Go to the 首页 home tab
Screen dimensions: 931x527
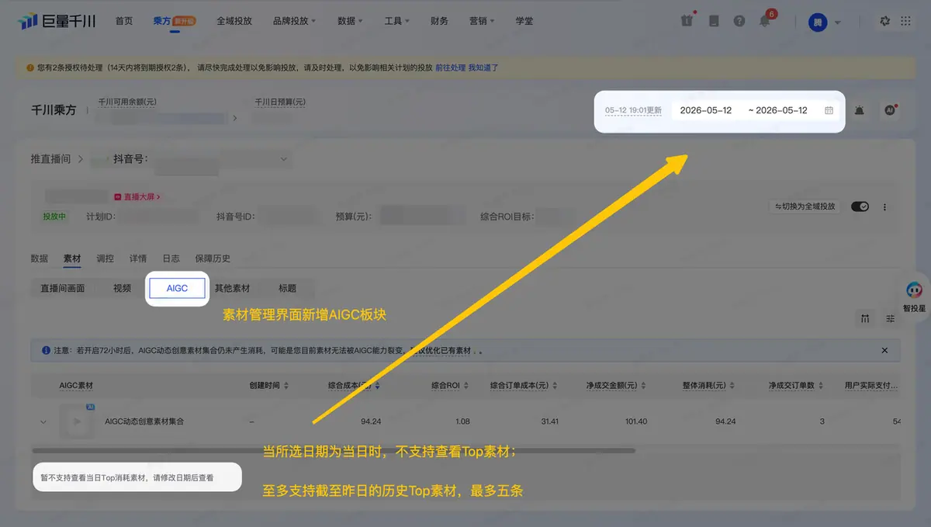pos(124,21)
